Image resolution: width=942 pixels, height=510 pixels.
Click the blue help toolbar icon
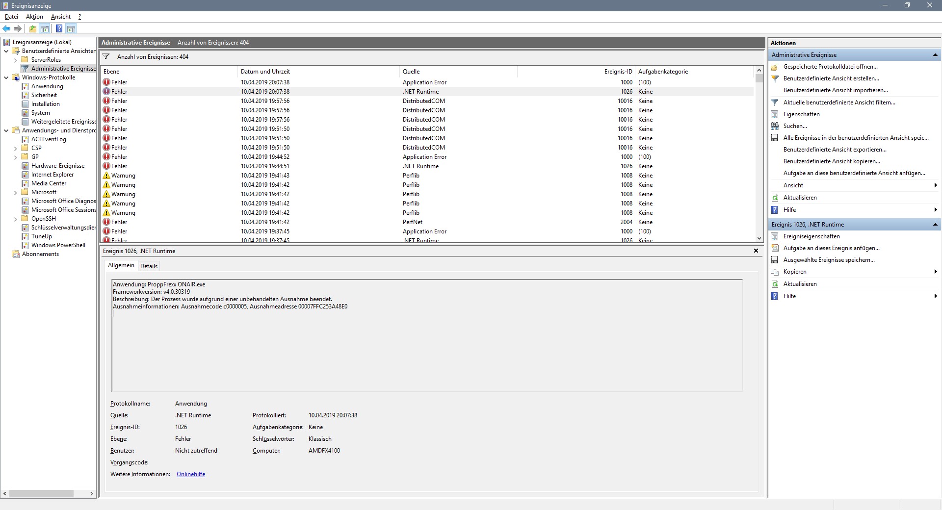tap(59, 28)
